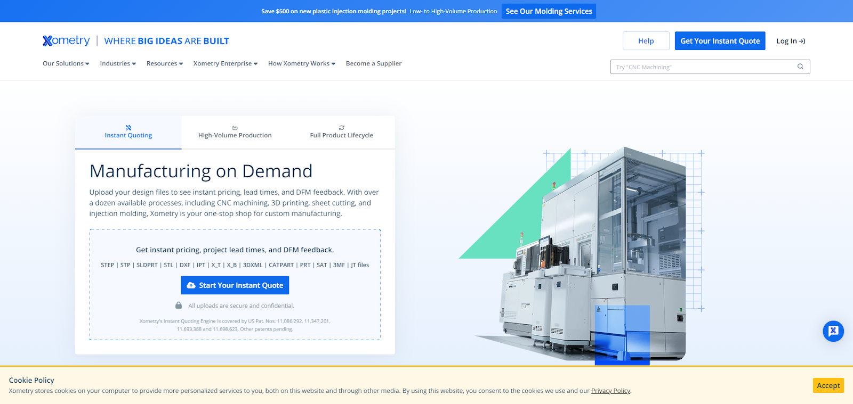853x404 pixels.
Task: Click 'Get instant pricing, project lead times' text
Action: pos(235,250)
